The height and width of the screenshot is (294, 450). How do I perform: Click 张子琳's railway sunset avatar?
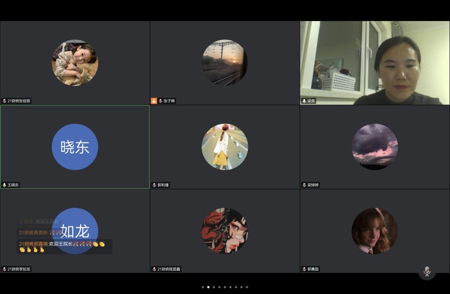[225, 62]
